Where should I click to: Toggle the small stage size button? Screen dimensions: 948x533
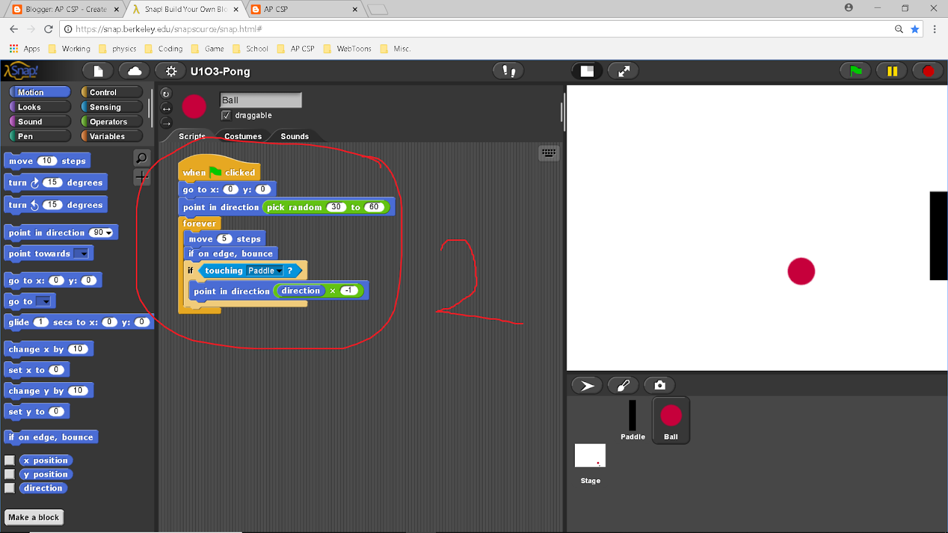coord(587,71)
